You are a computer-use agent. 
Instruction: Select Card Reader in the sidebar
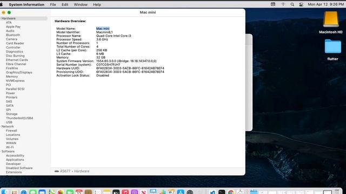tap(15, 43)
